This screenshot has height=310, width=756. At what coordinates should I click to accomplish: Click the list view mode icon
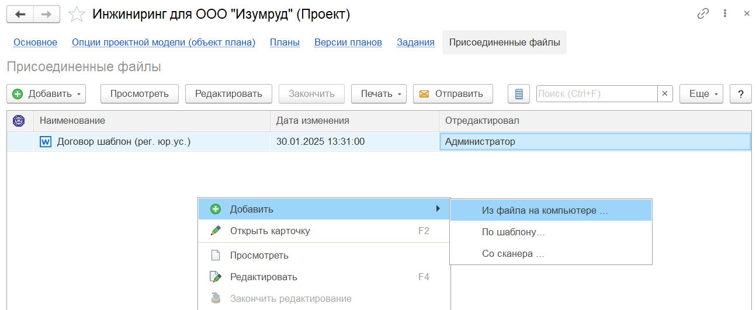pyautogui.click(x=519, y=94)
